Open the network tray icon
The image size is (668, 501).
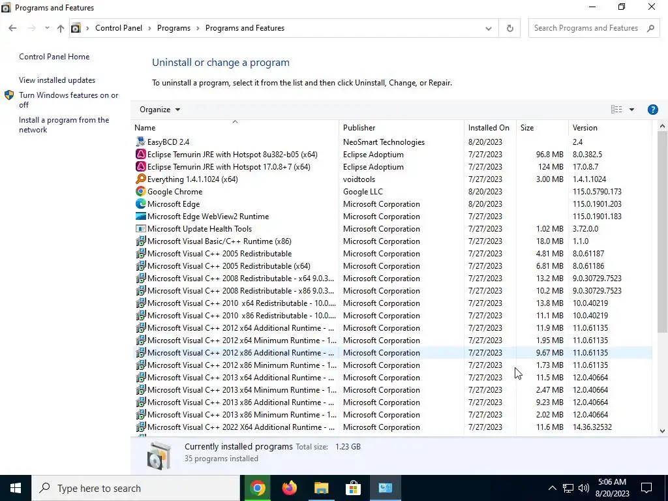pos(568,488)
